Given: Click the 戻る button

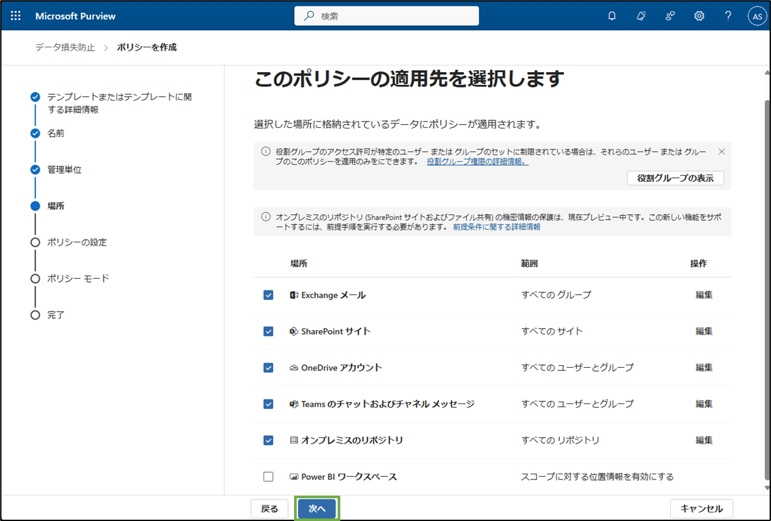Looking at the screenshot, I should [x=269, y=509].
